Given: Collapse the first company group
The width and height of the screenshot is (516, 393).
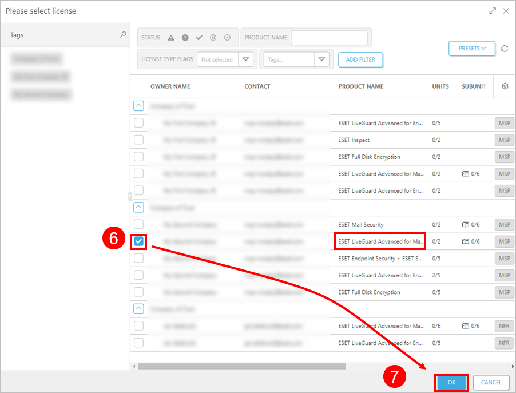Looking at the screenshot, I should pos(138,106).
